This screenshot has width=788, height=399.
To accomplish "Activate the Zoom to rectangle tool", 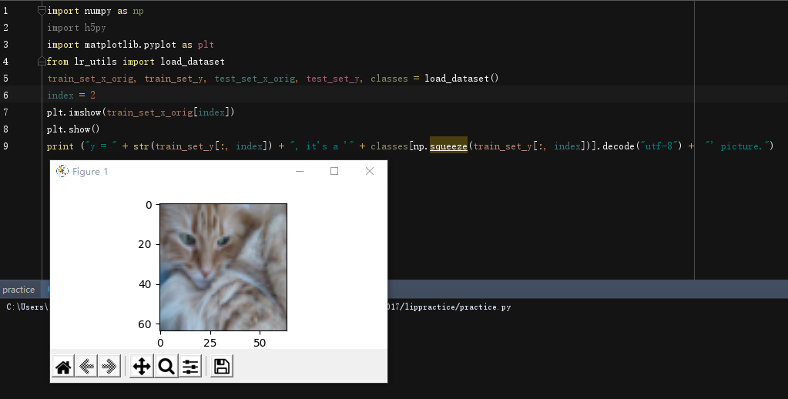I will tap(166, 367).
